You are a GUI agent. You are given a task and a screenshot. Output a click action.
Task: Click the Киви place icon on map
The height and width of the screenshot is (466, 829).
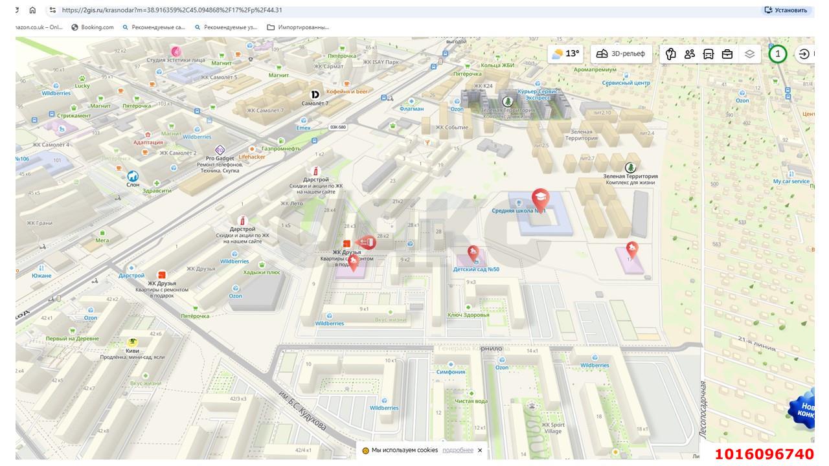(x=133, y=342)
